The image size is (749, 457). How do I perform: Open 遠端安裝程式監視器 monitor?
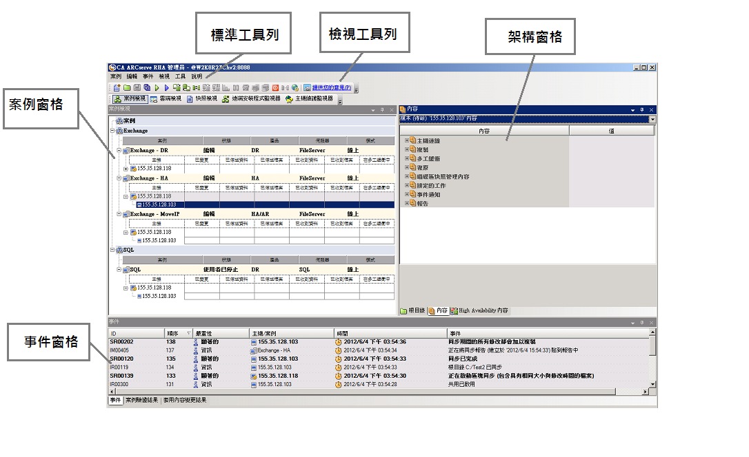pyautogui.click(x=250, y=99)
